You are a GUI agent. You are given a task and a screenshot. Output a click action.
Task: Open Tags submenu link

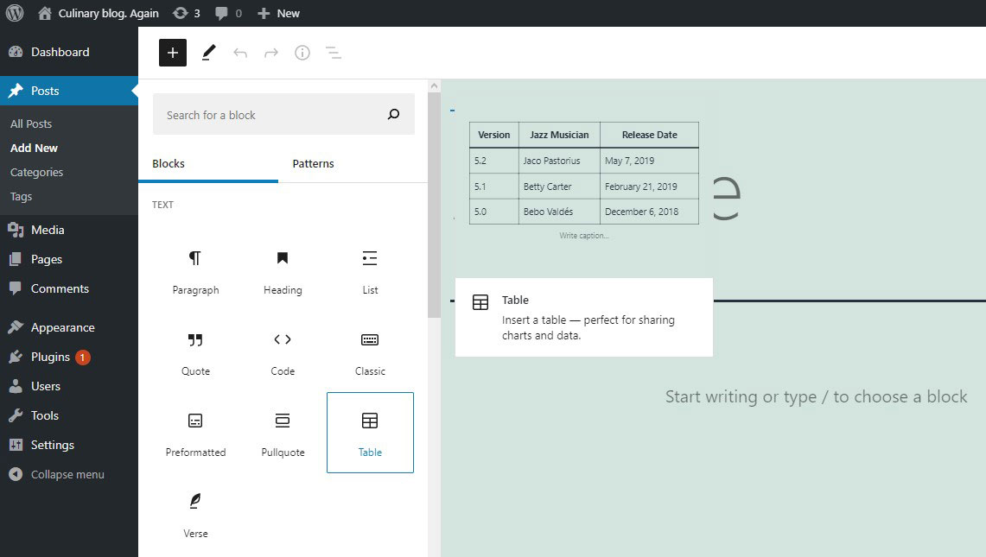(21, 197)
